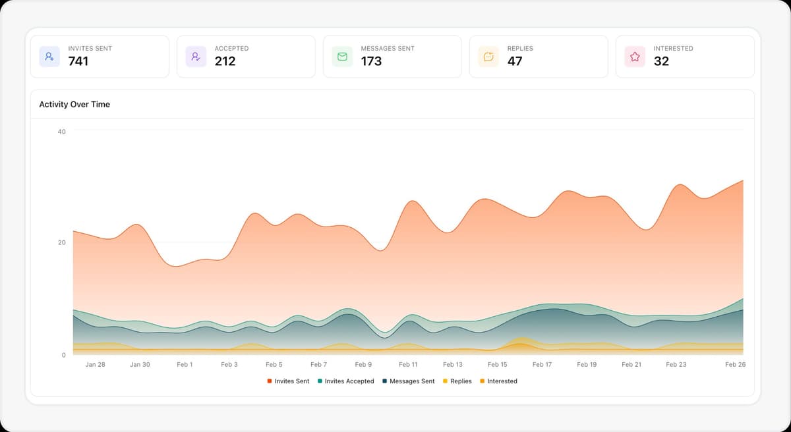
Task: Click the Feb 11 axis label
Action: pos(409,364)
